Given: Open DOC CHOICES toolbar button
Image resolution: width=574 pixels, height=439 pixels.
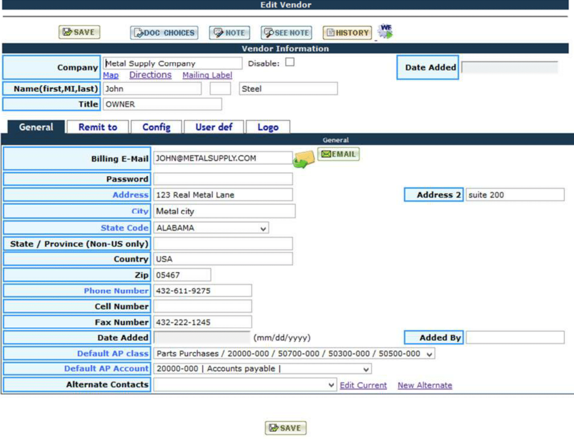Looking at the screenshot, I should click(164, 33).
